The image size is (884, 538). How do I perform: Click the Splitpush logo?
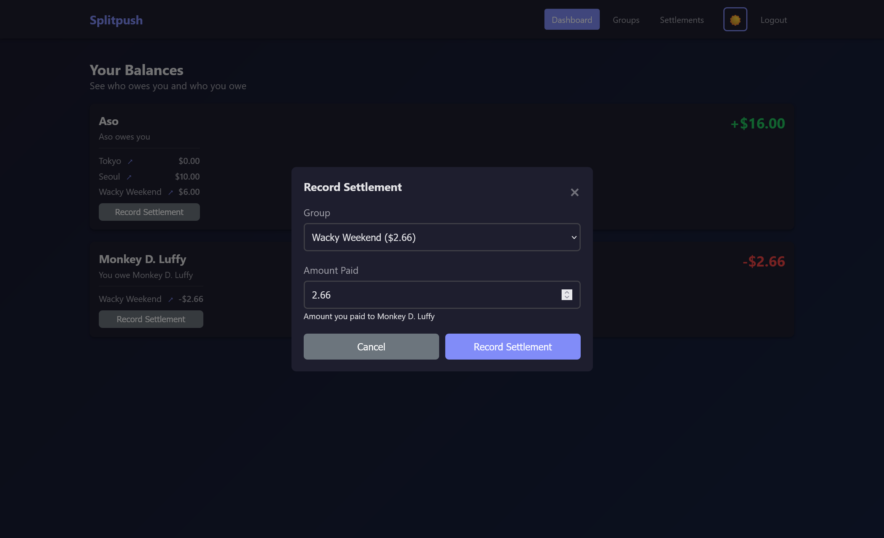(116, 20)
